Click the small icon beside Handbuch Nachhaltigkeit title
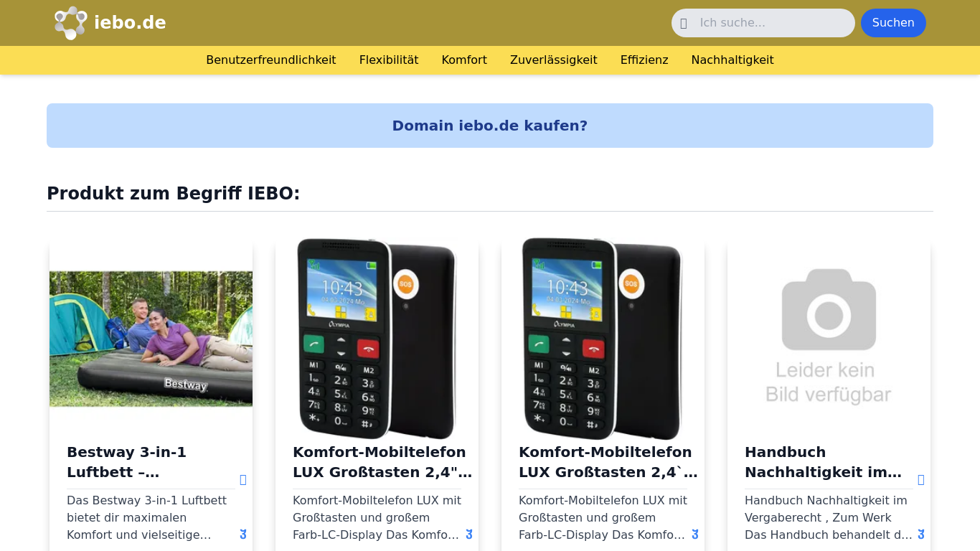The width and height of the screenshot is (980, 551). [x=920, y=479]
